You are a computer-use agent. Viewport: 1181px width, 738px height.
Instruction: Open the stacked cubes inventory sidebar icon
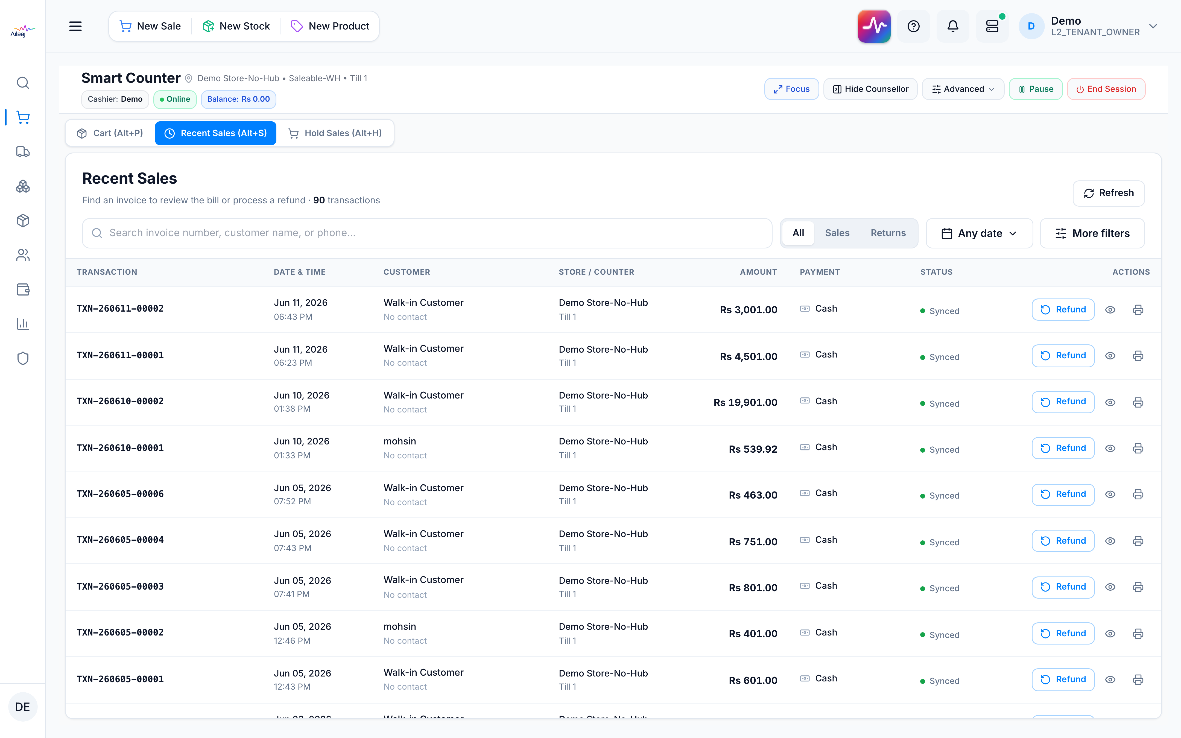tap(23, 186)
